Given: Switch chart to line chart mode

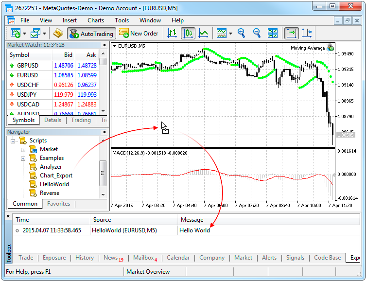Looking at the screenshot, I should (203, 34).
